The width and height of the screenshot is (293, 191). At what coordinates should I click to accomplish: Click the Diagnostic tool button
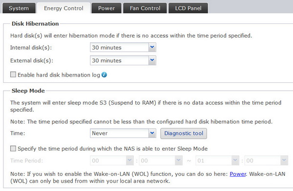pyautogui.click(x=184, y=134)
